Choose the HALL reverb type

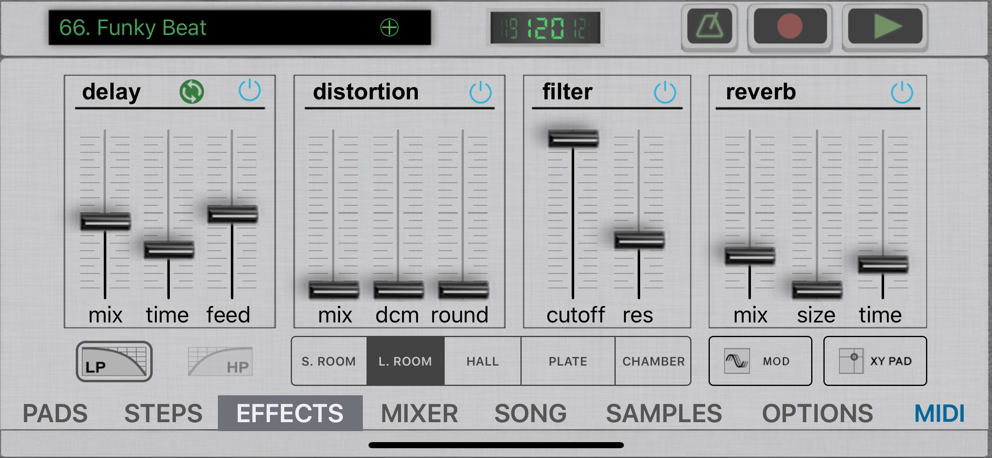(x=483, y=361)
